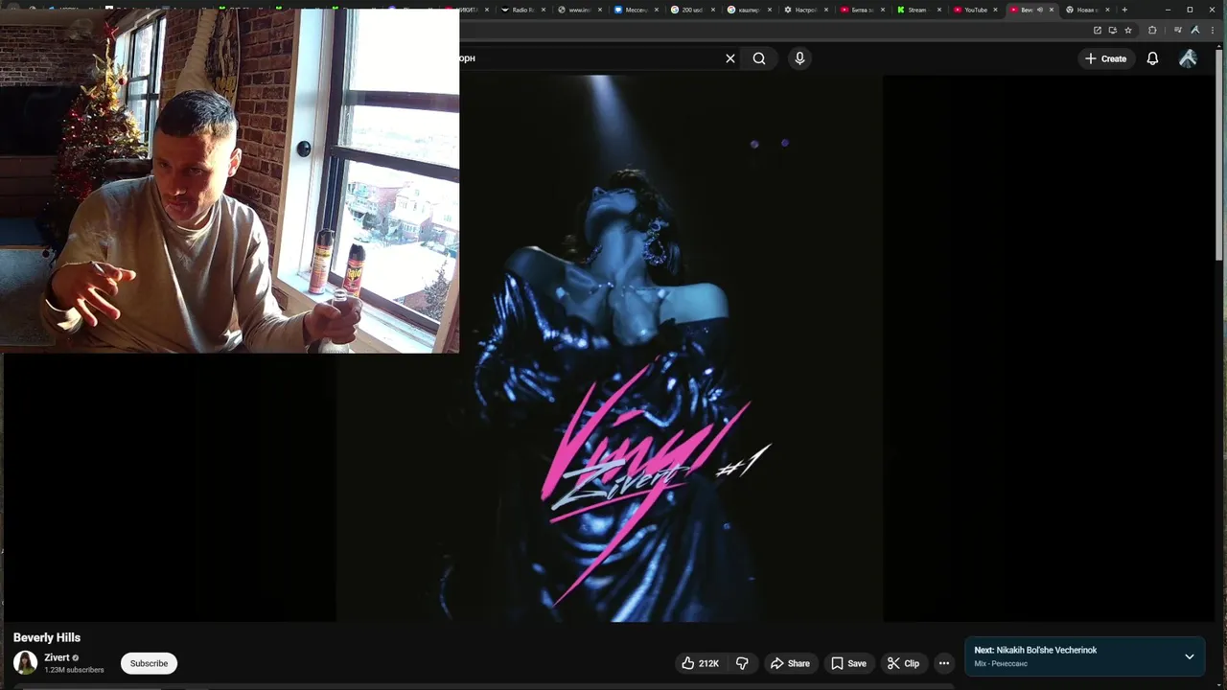Start voice search with microphone icon

(799, 58)
